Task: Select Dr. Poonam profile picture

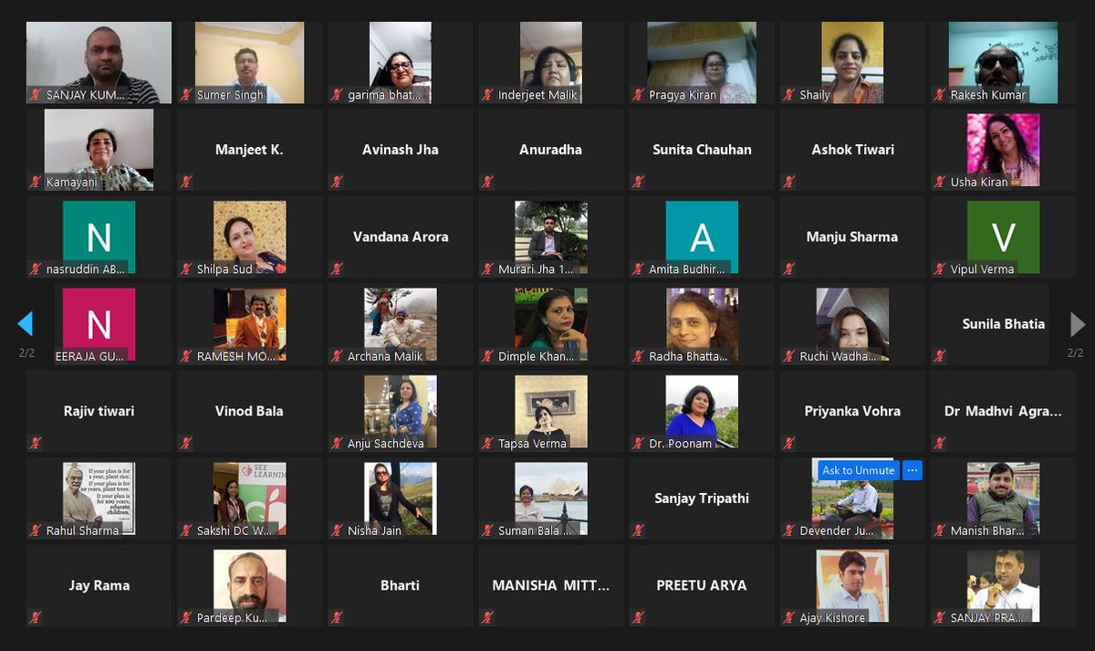Action: click(702, 411)
